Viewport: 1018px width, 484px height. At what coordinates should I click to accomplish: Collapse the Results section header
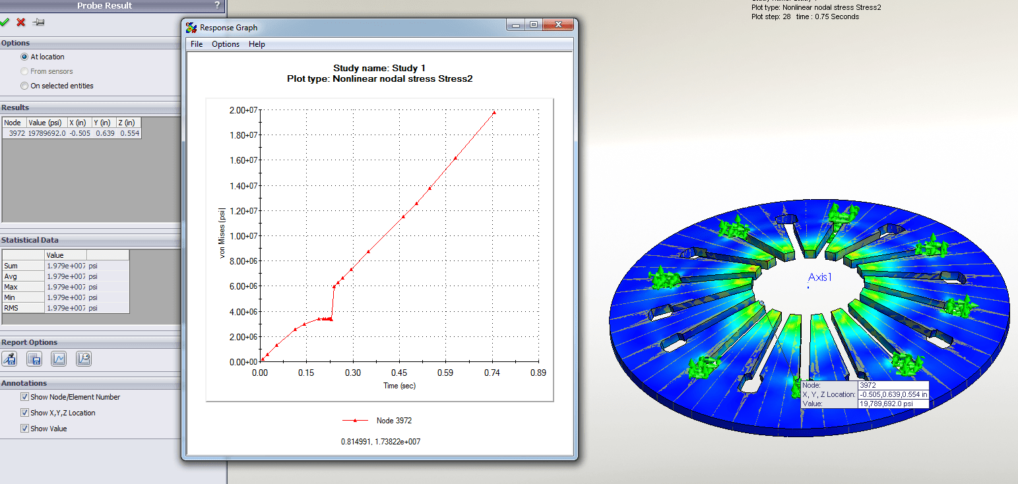click(90, 107)
